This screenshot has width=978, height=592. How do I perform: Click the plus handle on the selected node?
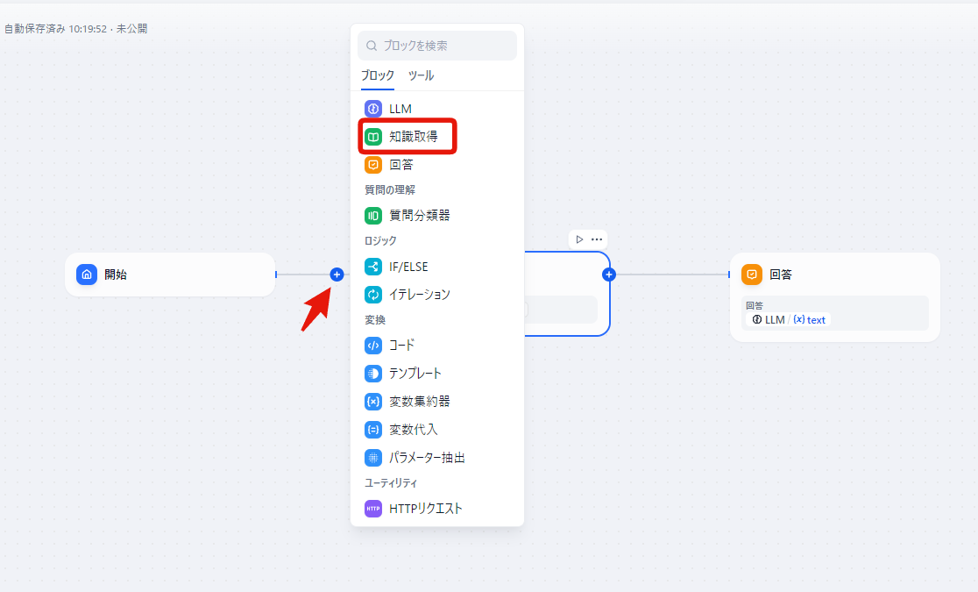[x=609, y=275]
